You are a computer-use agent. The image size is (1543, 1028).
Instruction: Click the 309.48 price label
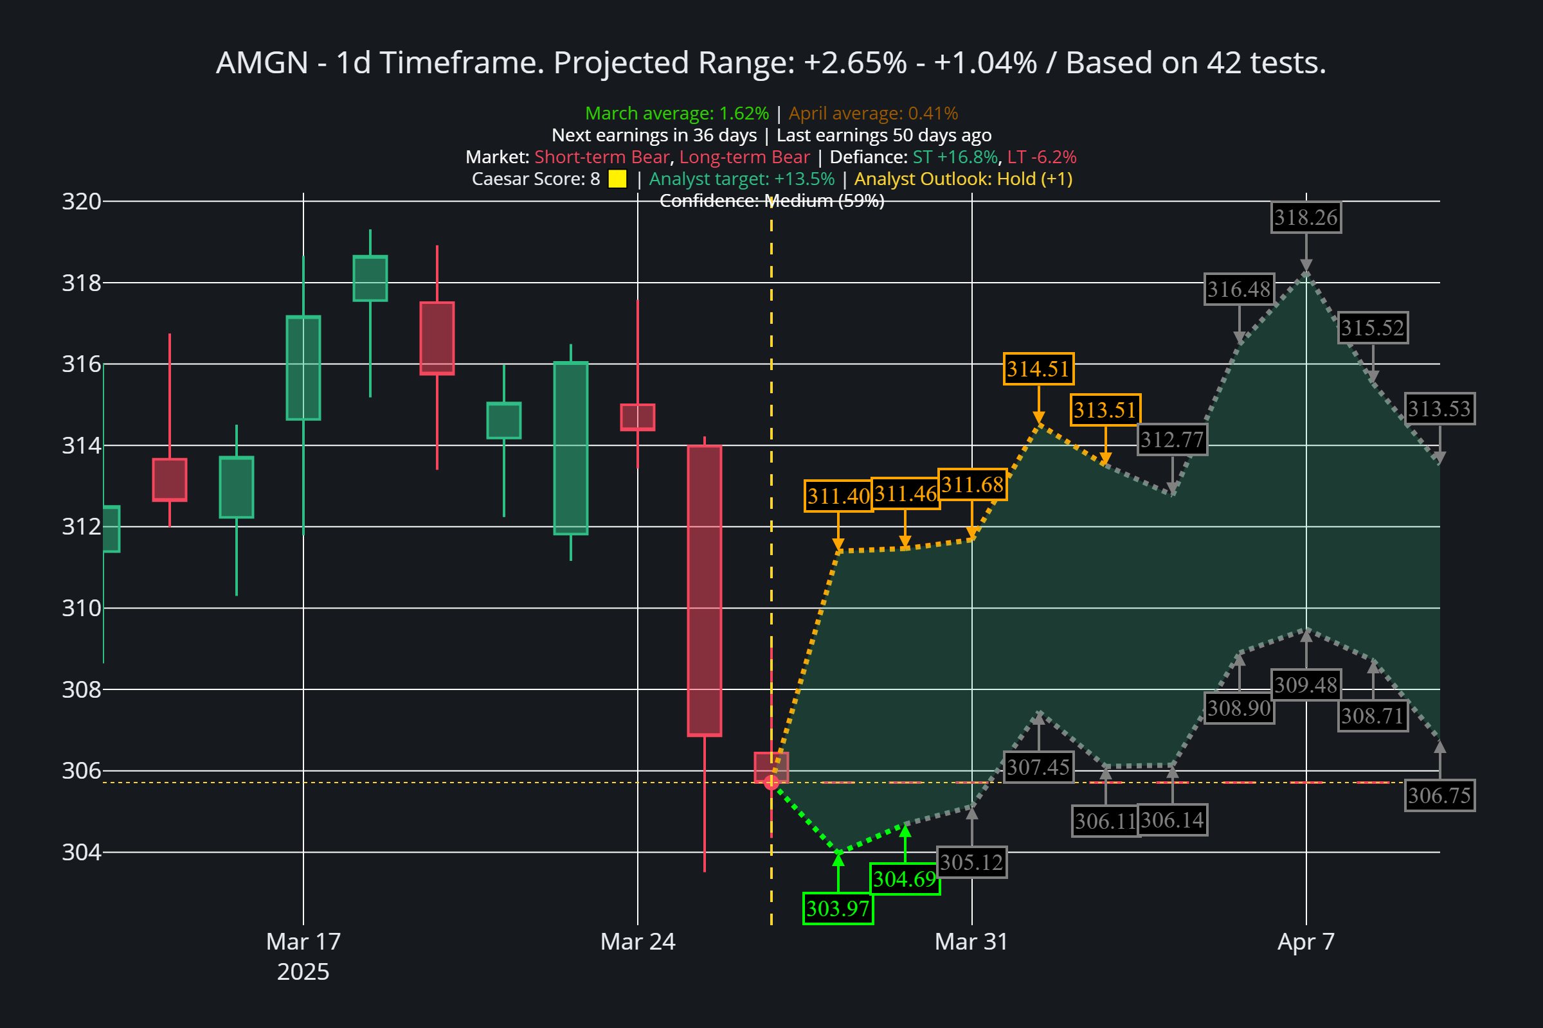(x=1306, y=686)
